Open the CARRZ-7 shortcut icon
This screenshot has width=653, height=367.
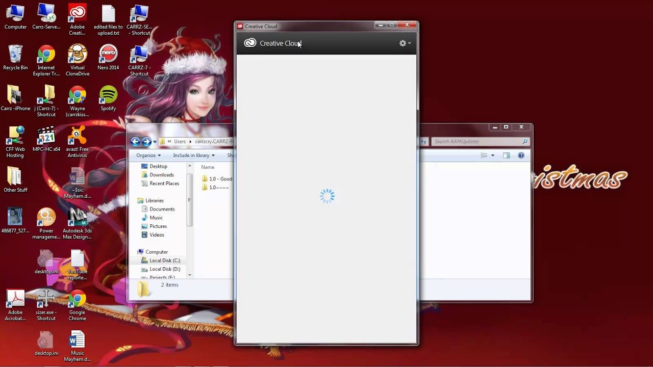click(x=139, y=61)
